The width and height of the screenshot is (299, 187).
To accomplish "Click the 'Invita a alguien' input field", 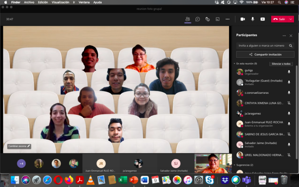I will point(262,46).
